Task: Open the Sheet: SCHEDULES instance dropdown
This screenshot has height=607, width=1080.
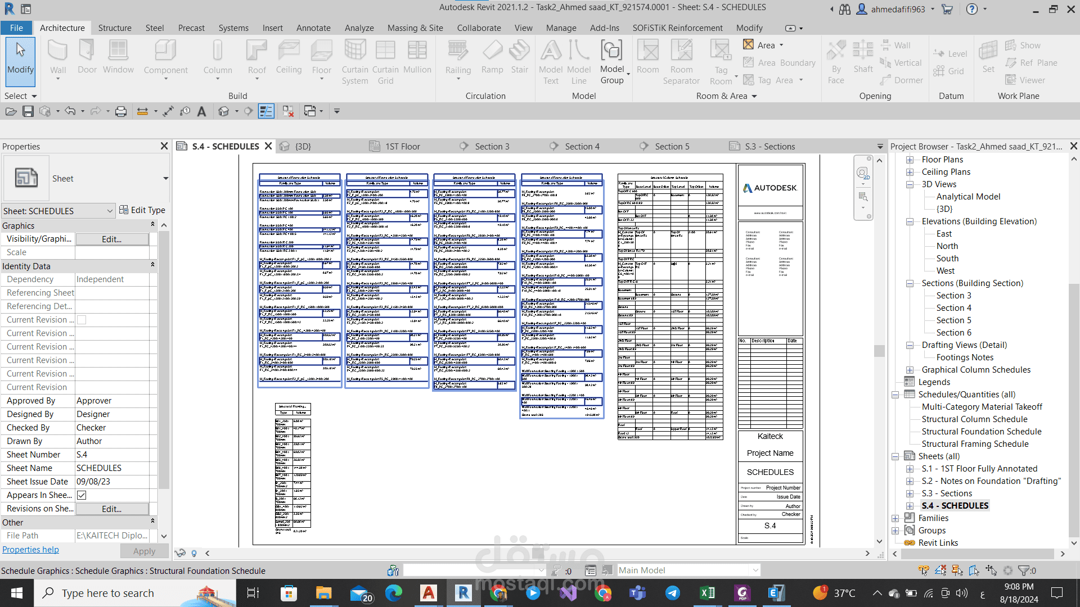Action: click(110, 211)
